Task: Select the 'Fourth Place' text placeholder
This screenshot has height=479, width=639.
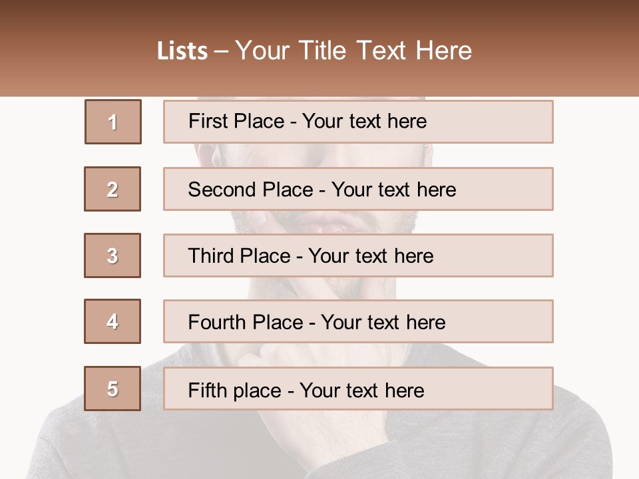Action: pos(358,321)
